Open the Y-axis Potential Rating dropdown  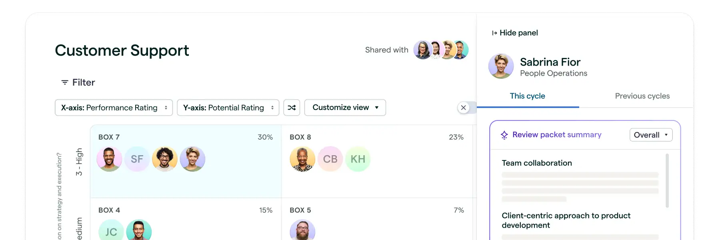228,107
